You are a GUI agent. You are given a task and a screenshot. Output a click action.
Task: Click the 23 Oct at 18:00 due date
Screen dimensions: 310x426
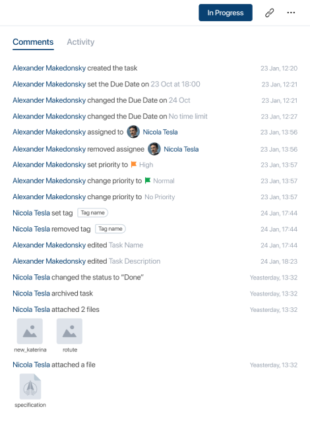[x=175, y=84]
